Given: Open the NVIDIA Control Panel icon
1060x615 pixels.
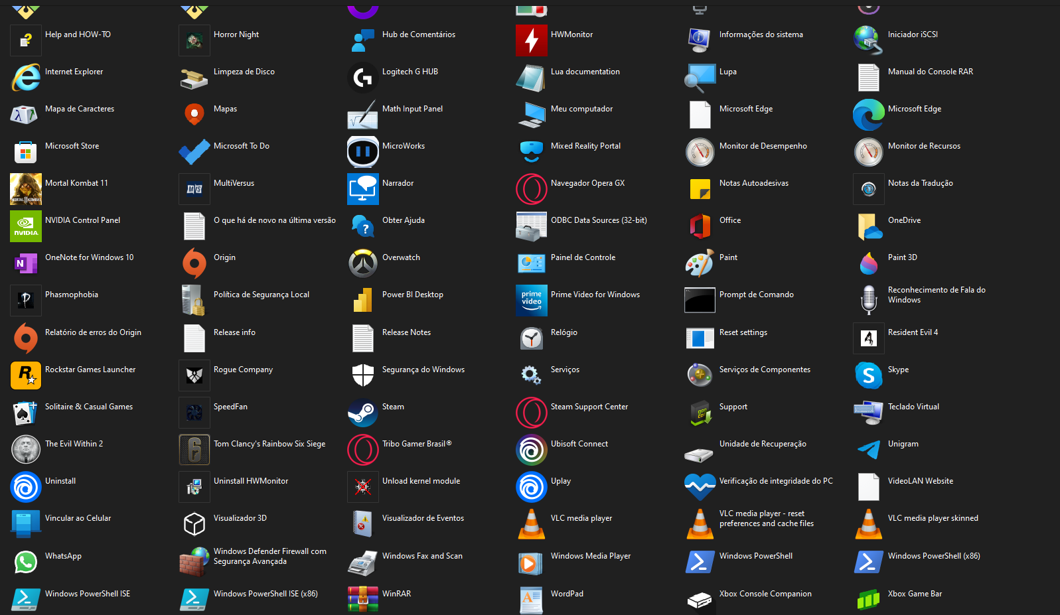Looking at the screenshot, I should click(26, 226).
